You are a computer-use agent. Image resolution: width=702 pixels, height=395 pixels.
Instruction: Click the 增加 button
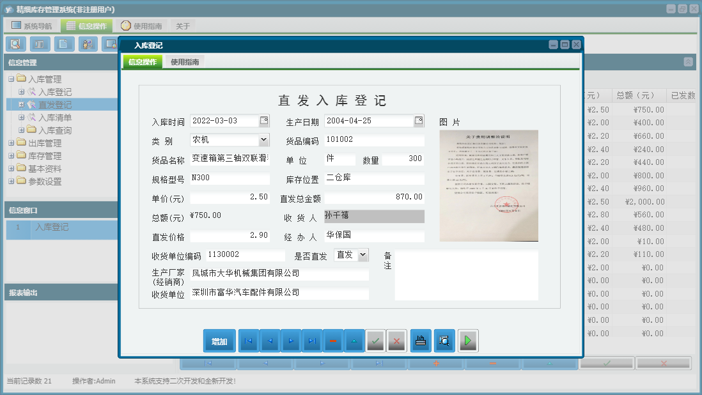point(219,341)
